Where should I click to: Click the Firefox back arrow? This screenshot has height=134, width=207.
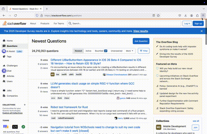click(4, 15)
